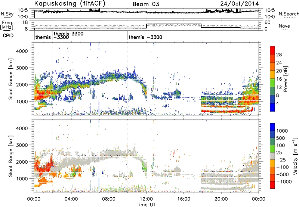Select the '-500' velocity tick label
299x207 pixels.
tap(283, 174)
